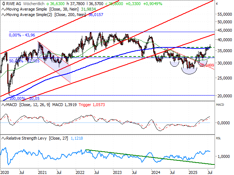Click the Trigger 1,0573 value
The width and height of the screenshot is (234, 175).
(92, 105)
